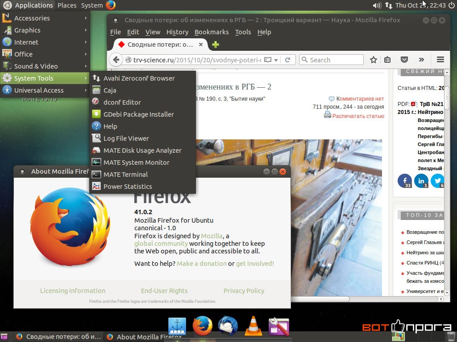Launch GDebi Package Installer
This screenshot has height=342, width=457.
(142, 114)
